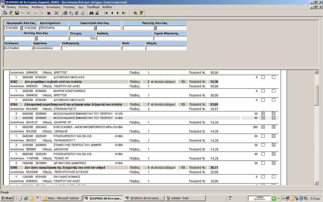Screen dimensions: 323x202
Task: Click the small button between the Χωροταξικό Απο-Εως fields
Action: tap(95, 28)
